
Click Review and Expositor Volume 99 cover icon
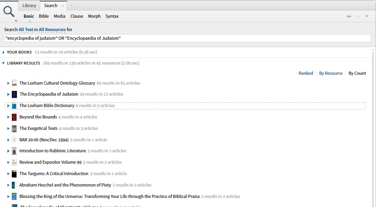(15, 162)
